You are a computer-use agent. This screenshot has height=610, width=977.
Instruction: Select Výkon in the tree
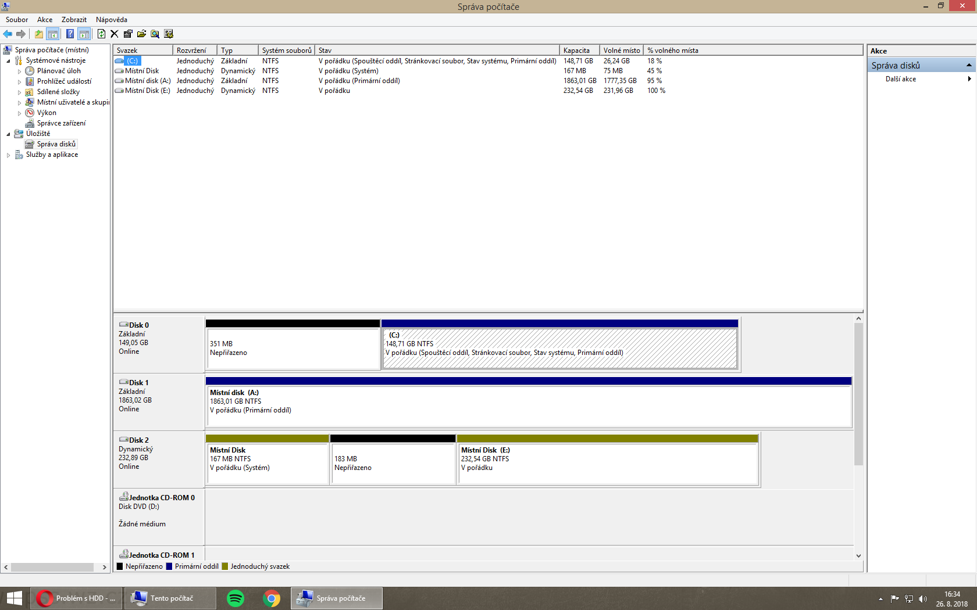[x=47, y=113]
